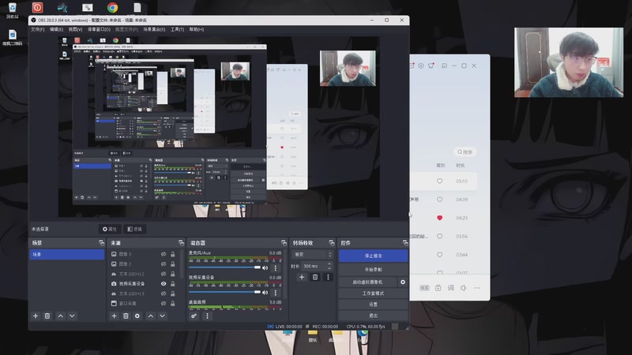Image resolution: width=632 pixels, height=355 pixels.
Task: Open the 场景集合(S) menu
Action: coord(154,29)
